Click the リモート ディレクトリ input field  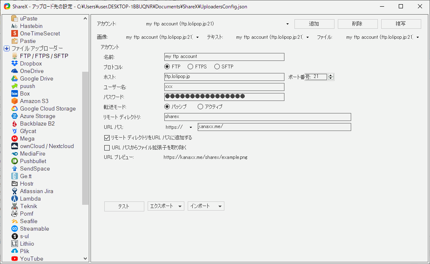point(257,117)
